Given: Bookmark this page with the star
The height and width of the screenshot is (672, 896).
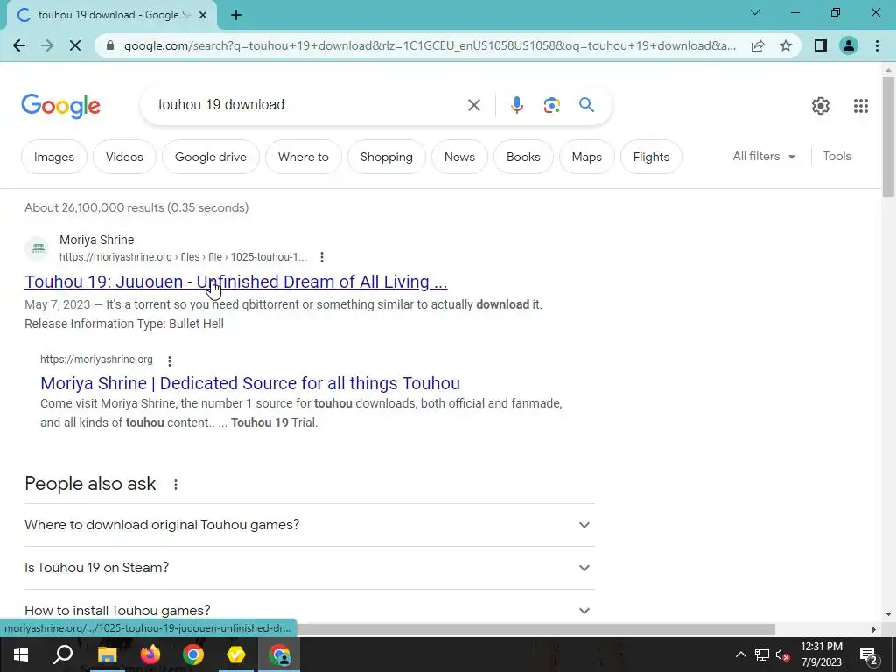Looking at the screenshot, I should [x=786, y=45].
